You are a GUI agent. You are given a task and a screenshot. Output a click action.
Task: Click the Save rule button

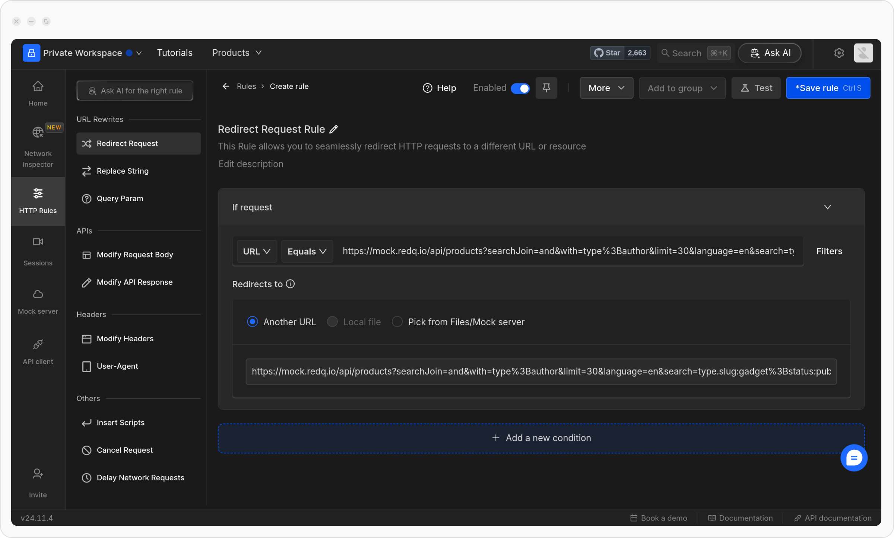pos(828,88)
